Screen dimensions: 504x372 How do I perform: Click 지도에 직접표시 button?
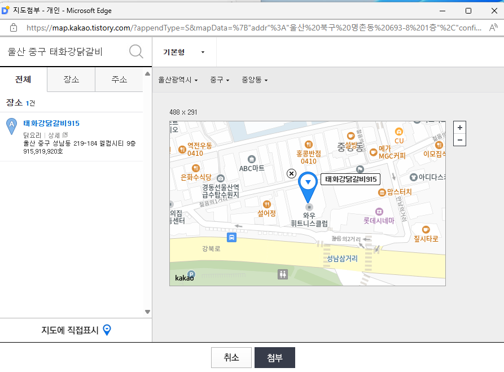point(76,330)
